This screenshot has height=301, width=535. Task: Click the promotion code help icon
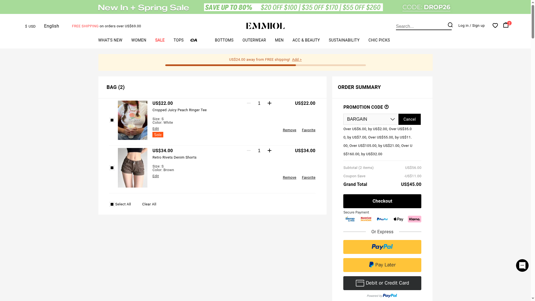point(386,107)
